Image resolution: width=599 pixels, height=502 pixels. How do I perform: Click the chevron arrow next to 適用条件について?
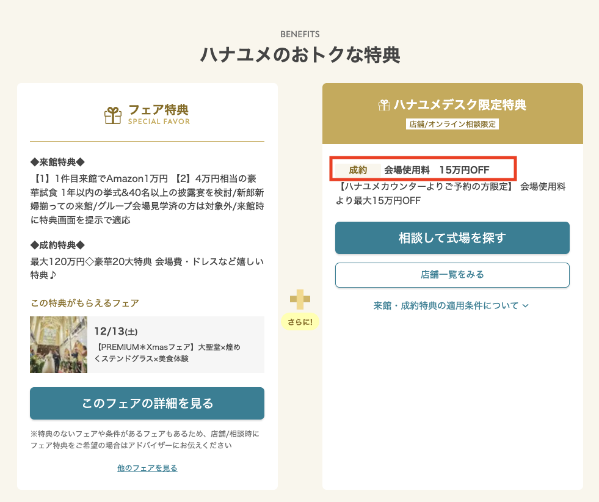(525, 305)
